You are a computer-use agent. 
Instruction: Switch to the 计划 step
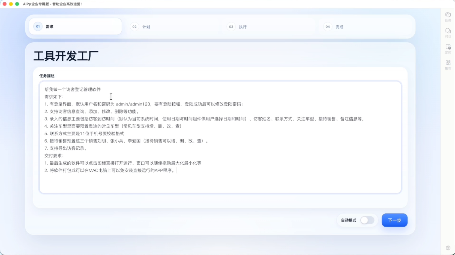click(146, 27)
